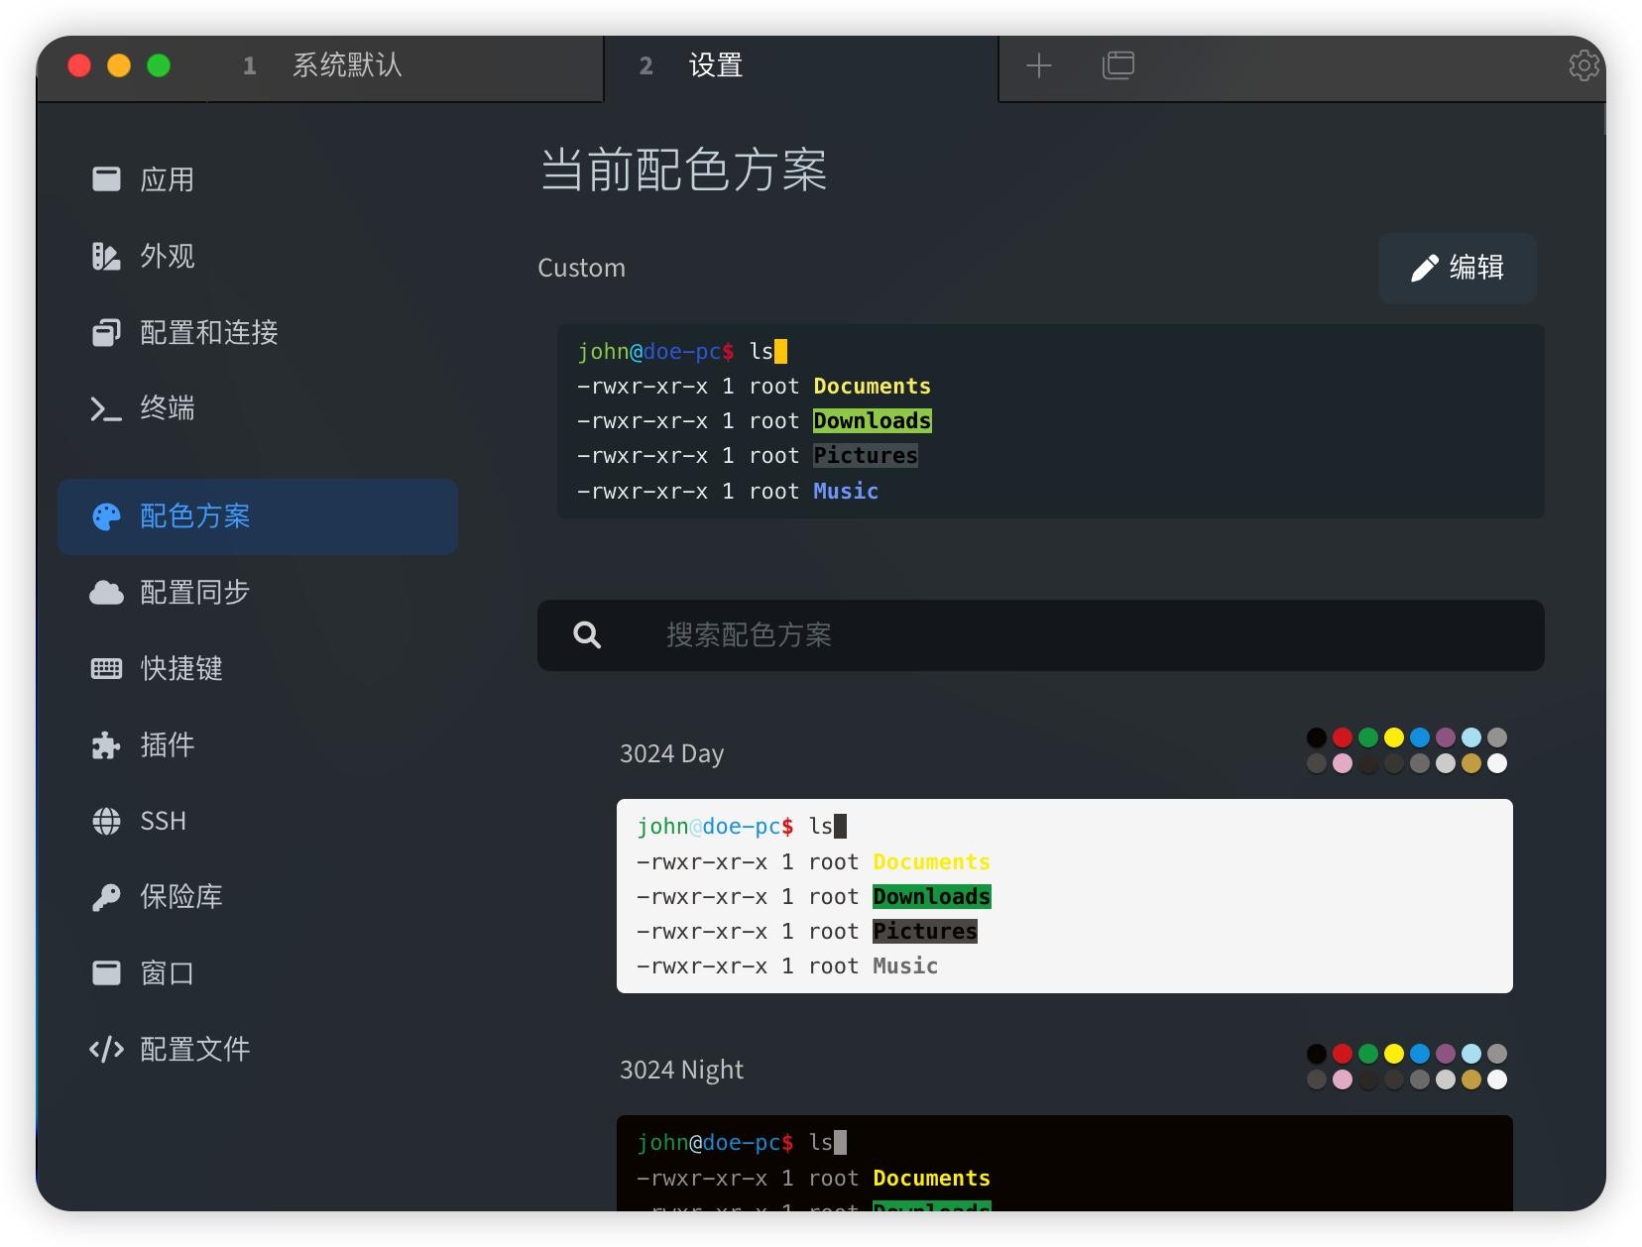Click the 搜索配色方案 search field

pos(1041,635)
